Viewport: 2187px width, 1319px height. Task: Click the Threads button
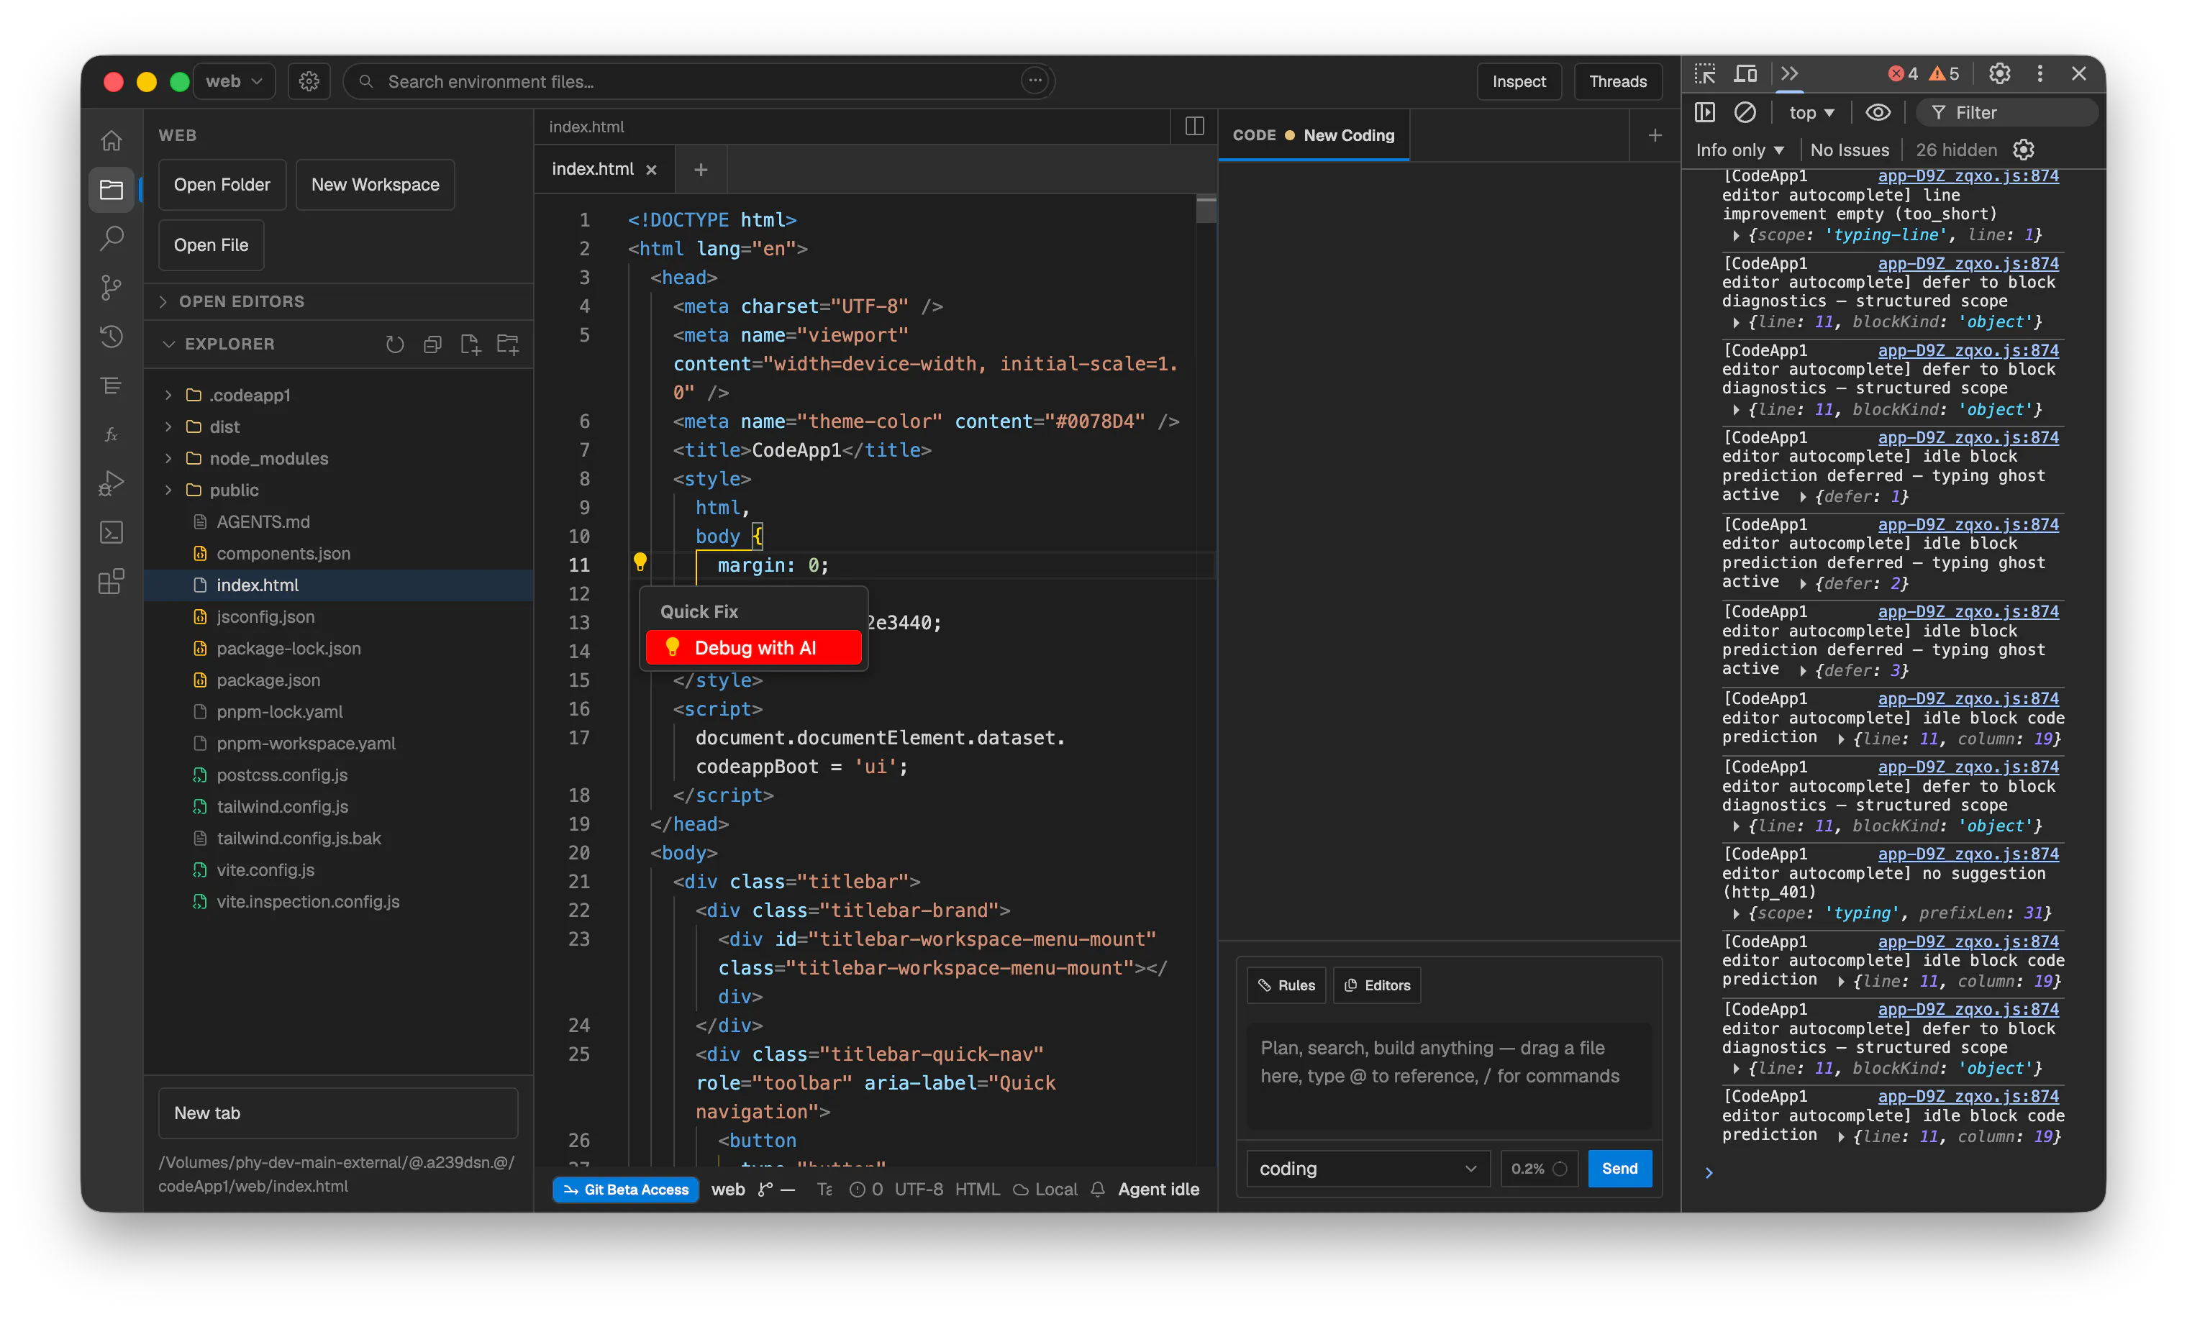click(x=1617, y=81)
